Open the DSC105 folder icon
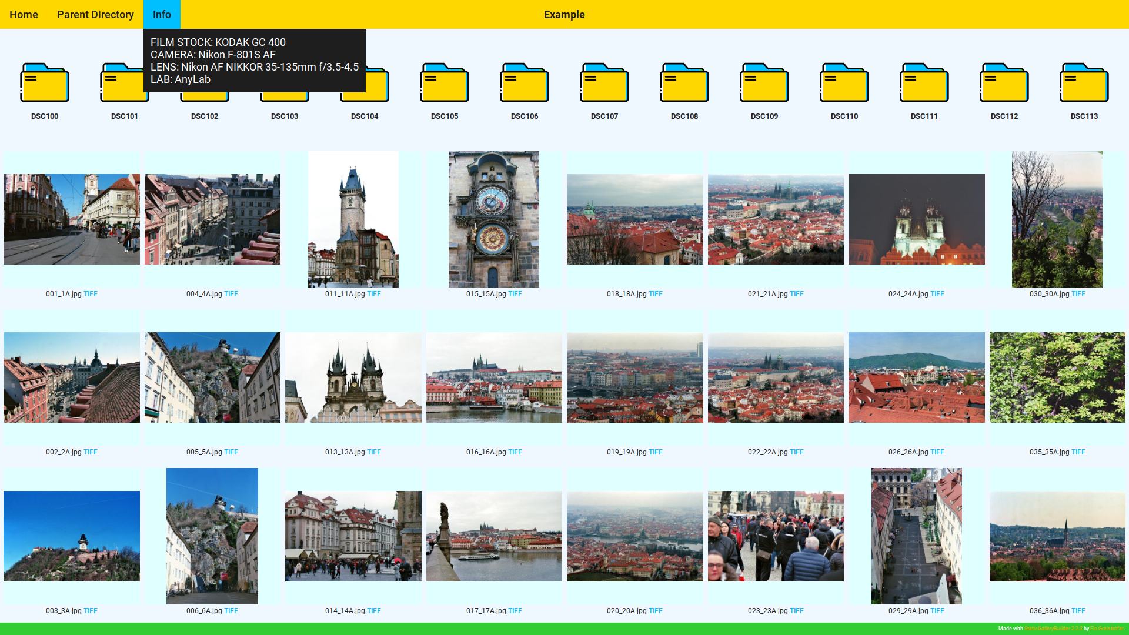1129x635 pixels. pyautogui.click(x=445, y=83)
